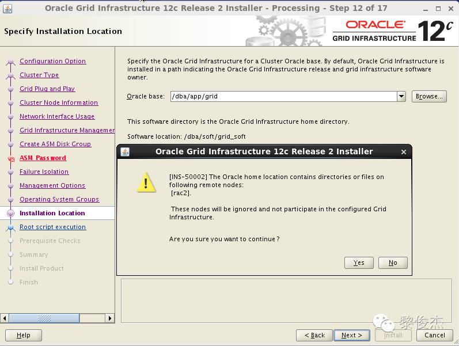Click the Java icon in the main window title bar
Viewport: 459px width, 346px height.
click(7, 8)
